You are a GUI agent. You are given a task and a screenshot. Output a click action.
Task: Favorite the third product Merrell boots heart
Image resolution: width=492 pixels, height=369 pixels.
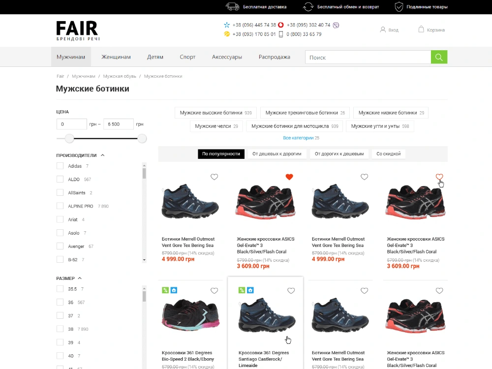364,177
